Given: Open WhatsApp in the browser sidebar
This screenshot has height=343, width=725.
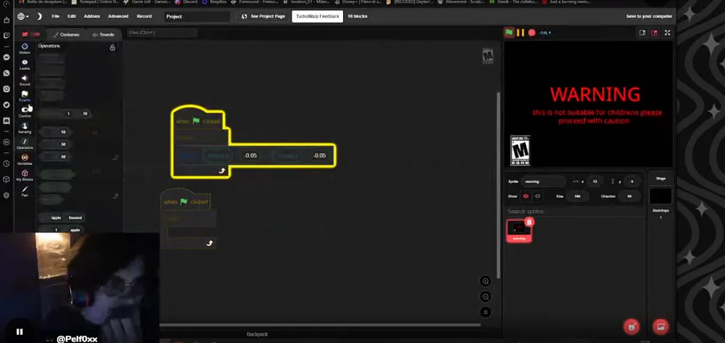Looking at the screenshot, I should coord(6,73).
